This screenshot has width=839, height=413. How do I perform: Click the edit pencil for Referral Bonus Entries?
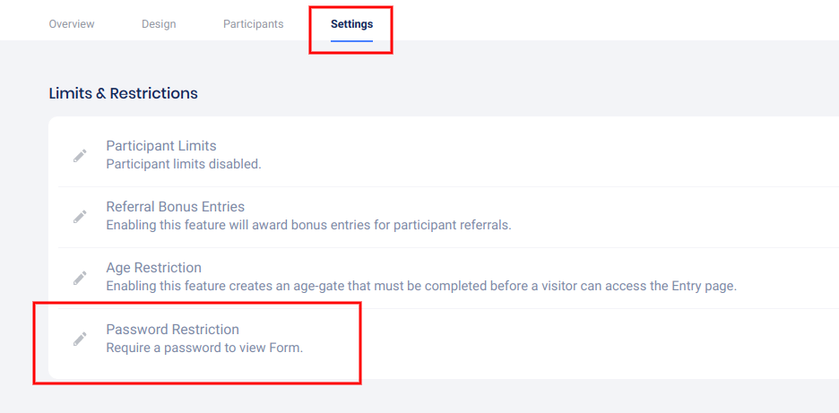coord(80,217)
